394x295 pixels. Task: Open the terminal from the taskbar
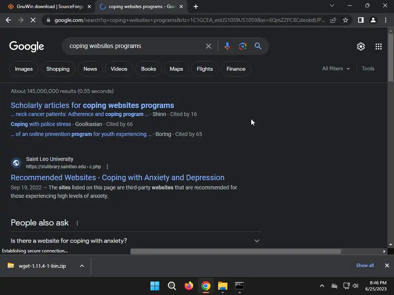coord(239,286)
